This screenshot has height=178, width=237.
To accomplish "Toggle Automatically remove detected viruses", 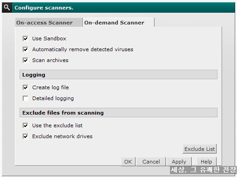I will 25,49.
